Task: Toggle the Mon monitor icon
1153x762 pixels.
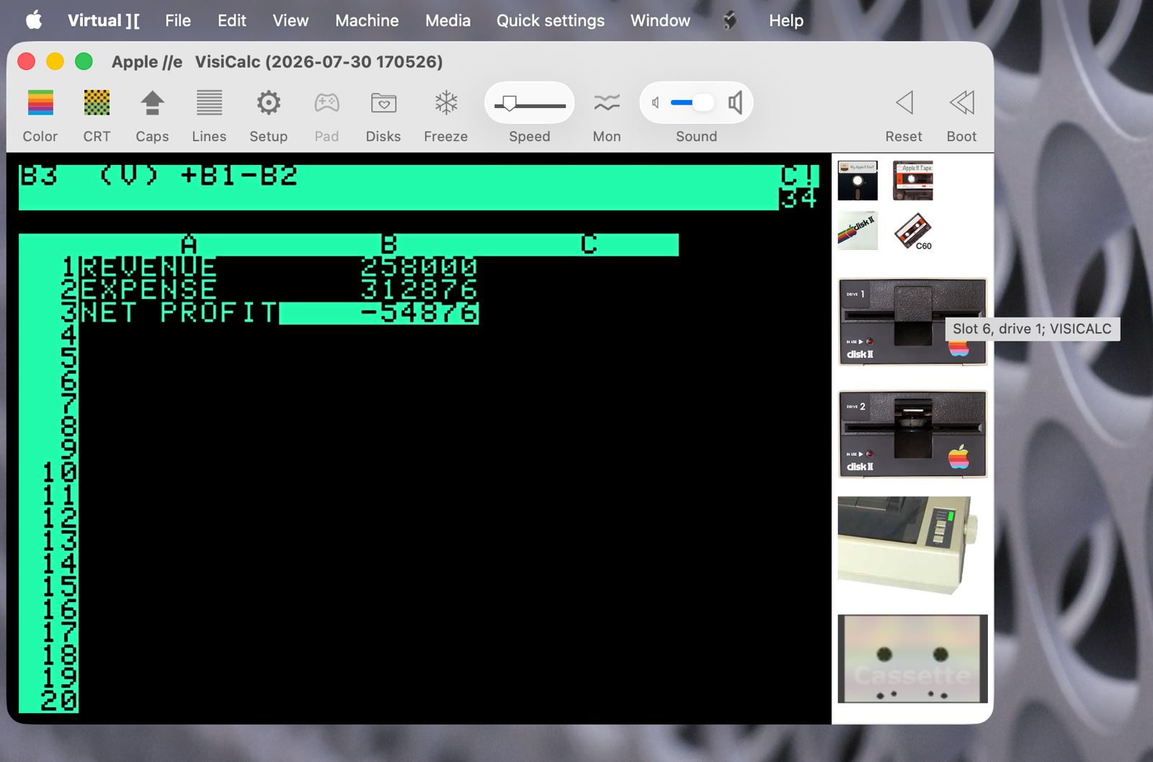Action: [607, 103]
